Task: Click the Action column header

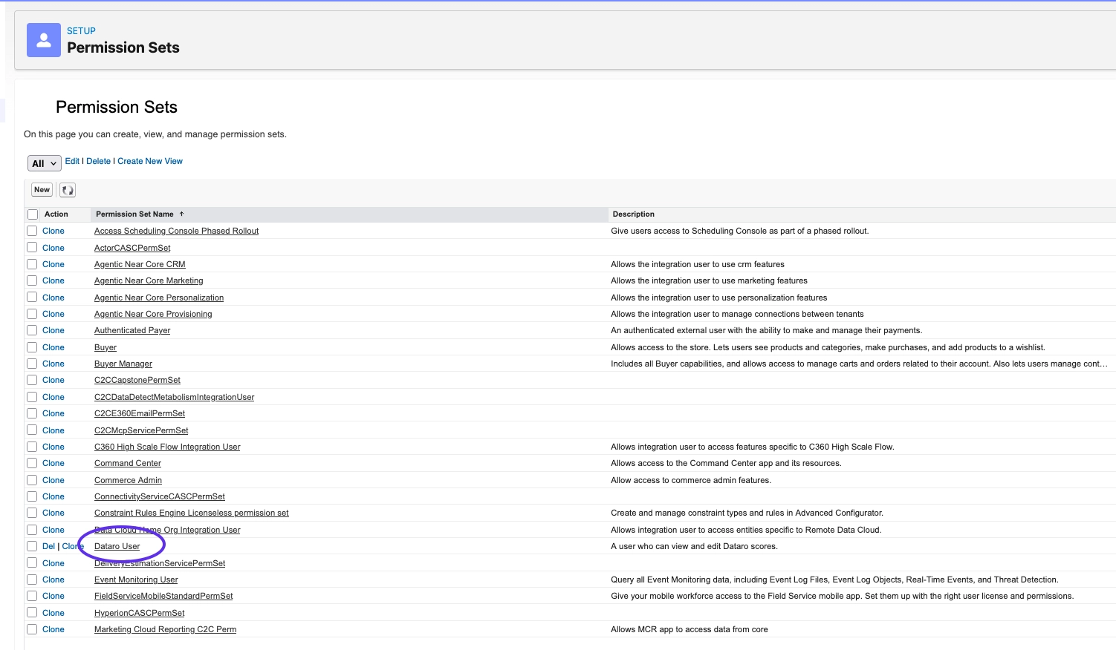Action: [x=56, y=214]
